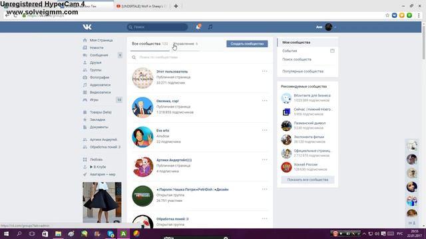Open В Клубе app in sidebar

pyautogui.click(x=98, y=167)
